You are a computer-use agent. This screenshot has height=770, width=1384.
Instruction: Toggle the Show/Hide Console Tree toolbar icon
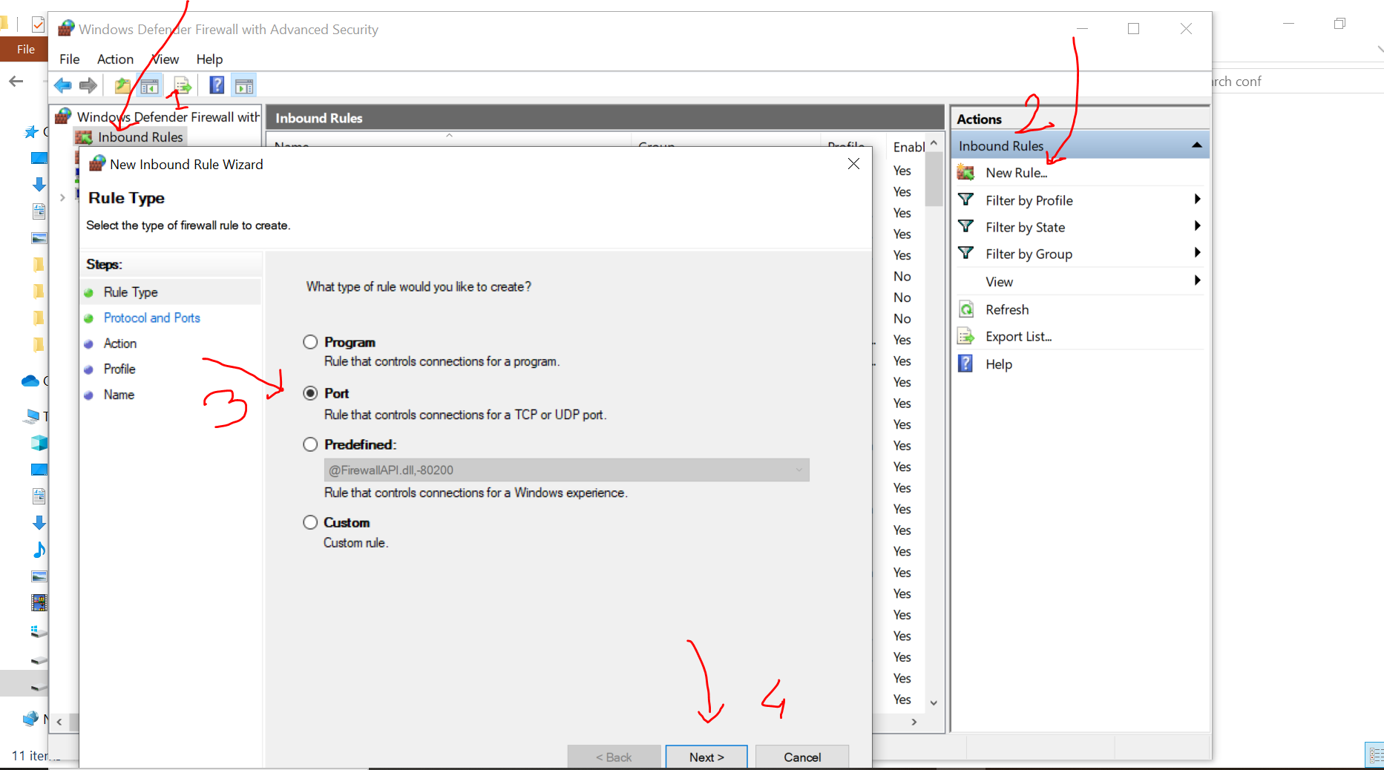tap(150, 86)
